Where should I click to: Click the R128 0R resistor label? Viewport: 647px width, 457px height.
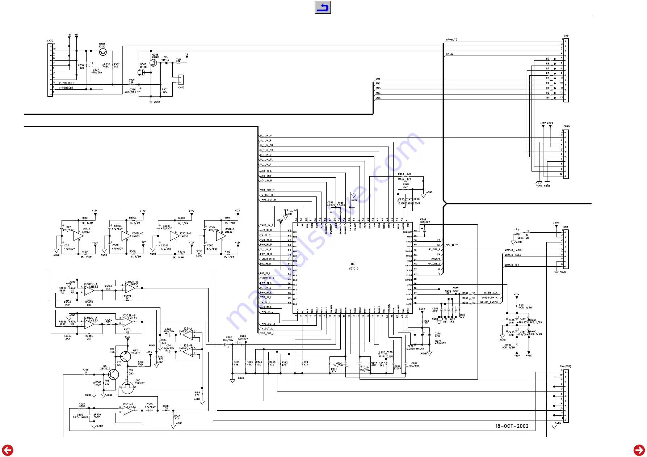click(x=426, y=322)
